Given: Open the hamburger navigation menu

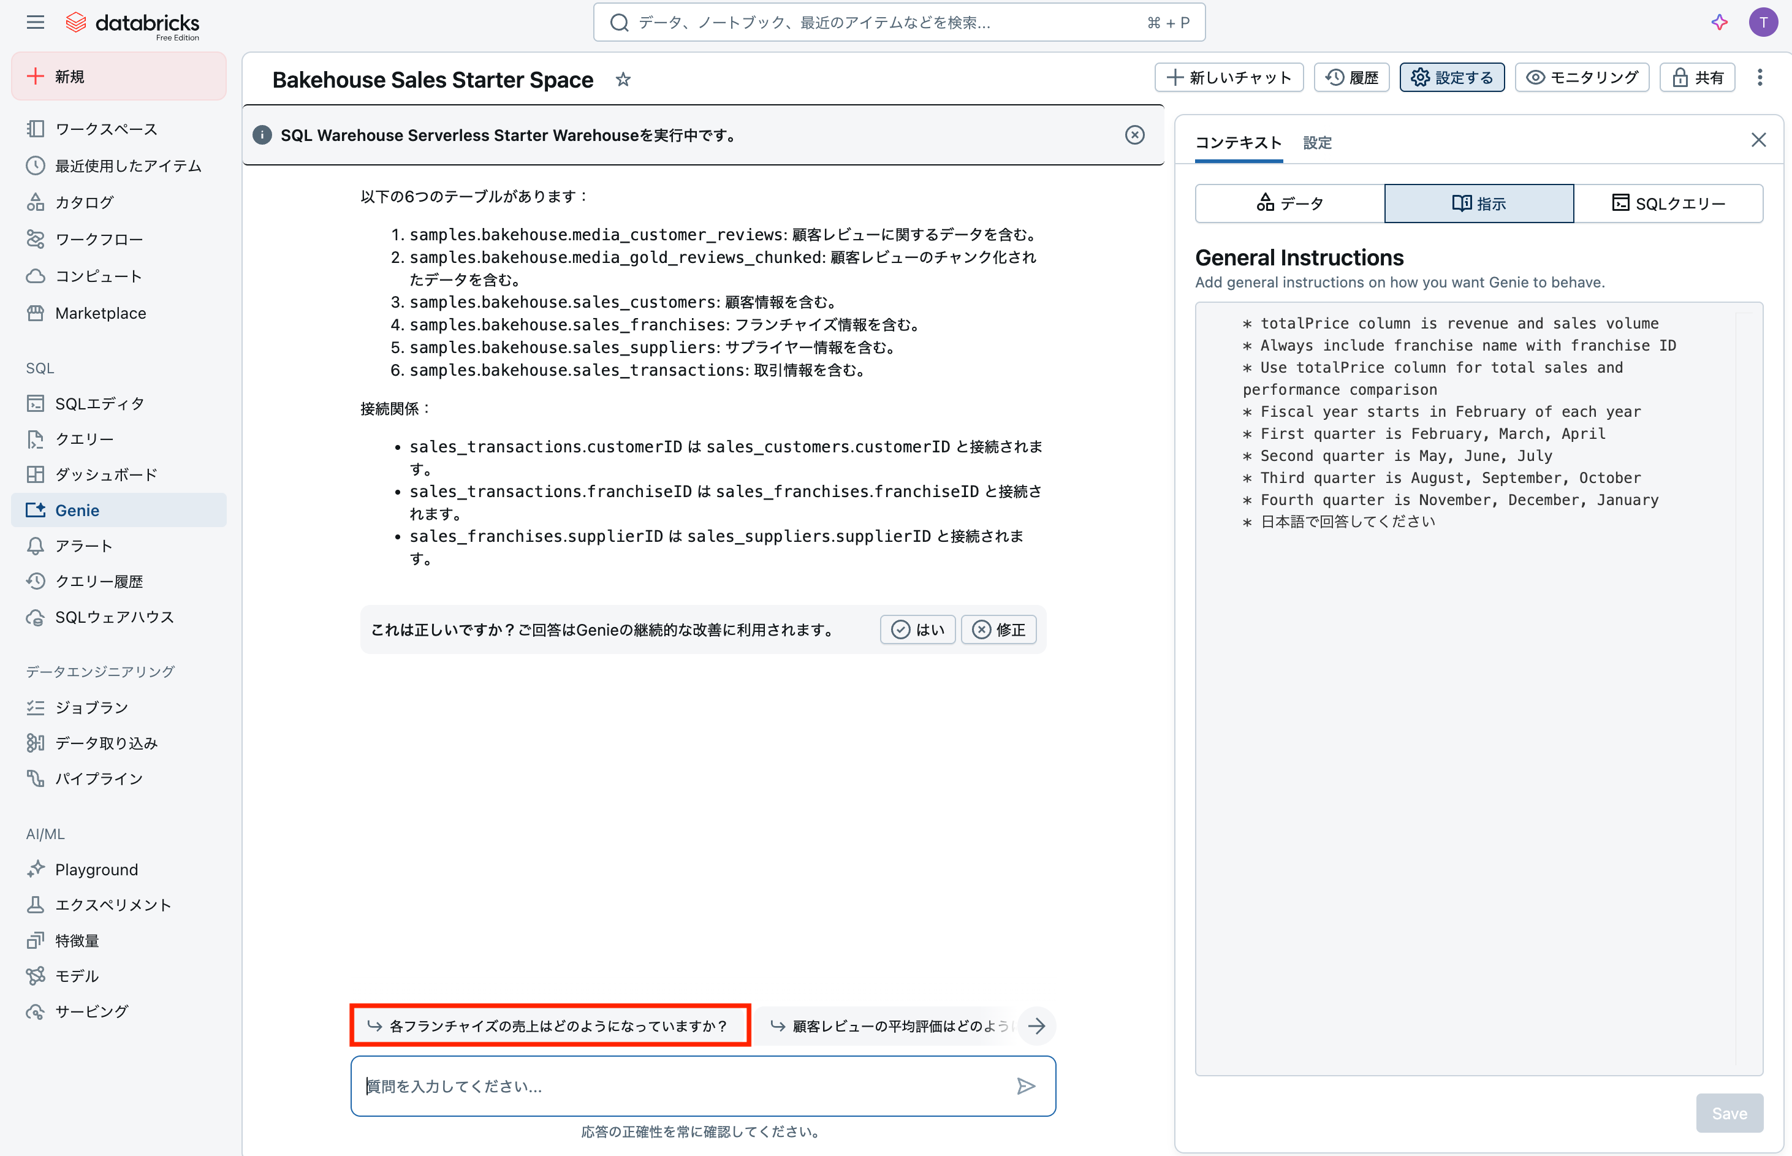Looking at the screenshot, I should click(36, 23).
